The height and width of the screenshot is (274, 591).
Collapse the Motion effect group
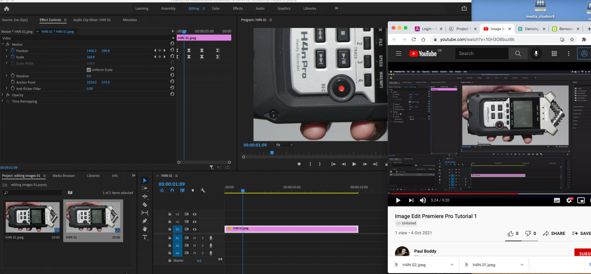coord(3,44)
